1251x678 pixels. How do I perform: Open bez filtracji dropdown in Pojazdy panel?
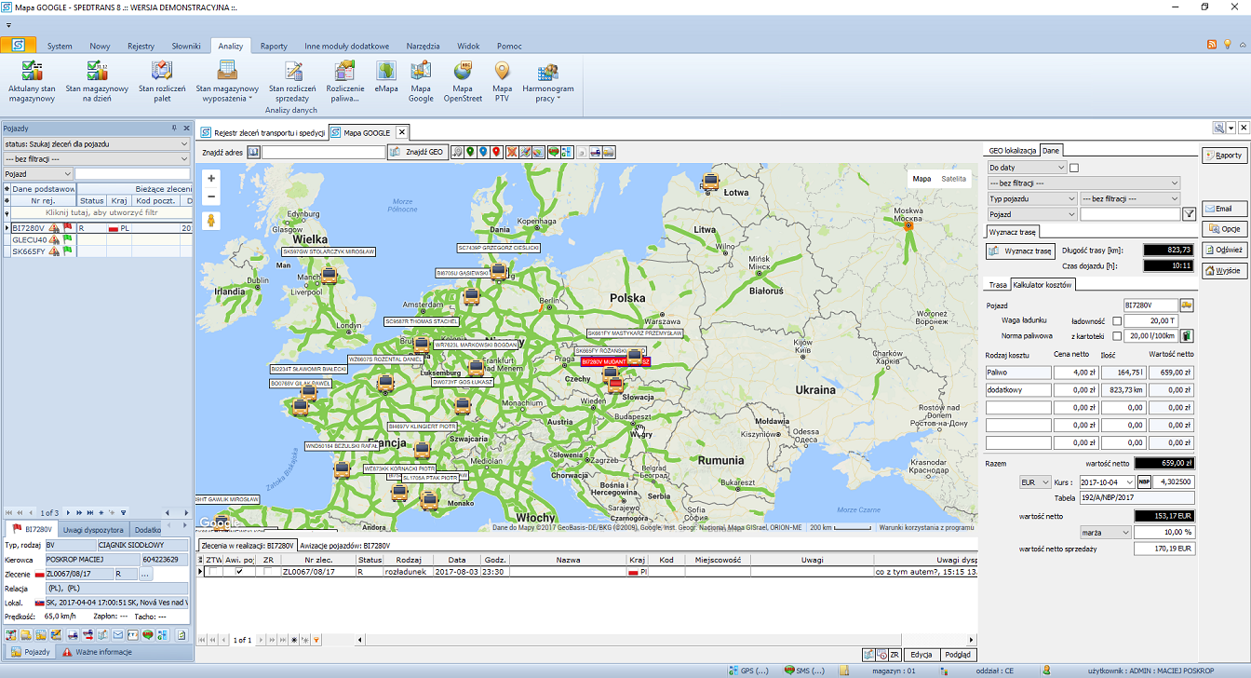point(96,159)
